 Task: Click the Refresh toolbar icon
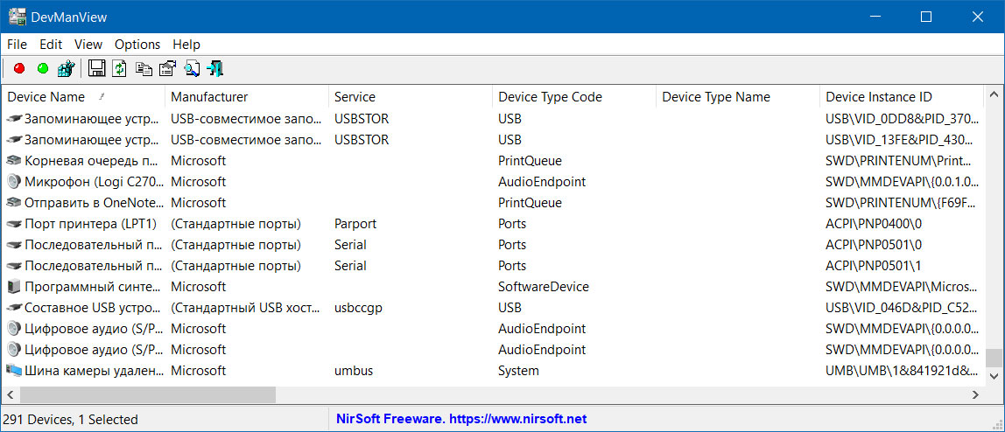(120, 68)
